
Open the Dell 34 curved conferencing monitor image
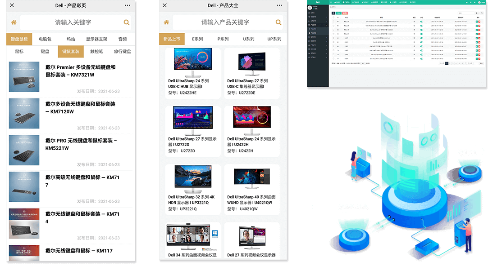click(x=193, y=237)
